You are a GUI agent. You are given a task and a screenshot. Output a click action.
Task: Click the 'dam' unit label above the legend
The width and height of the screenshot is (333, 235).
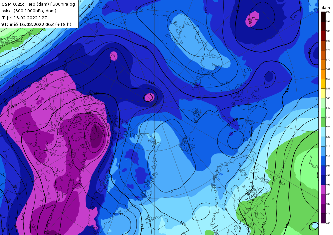pos(326,8)
